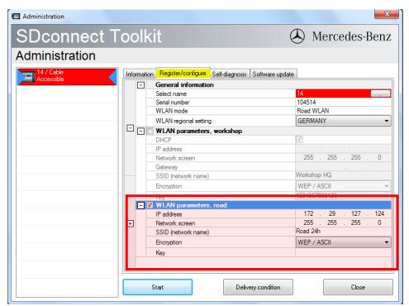
Task: Switch to the Register/configure tab
Action: [x=183, y=73]
